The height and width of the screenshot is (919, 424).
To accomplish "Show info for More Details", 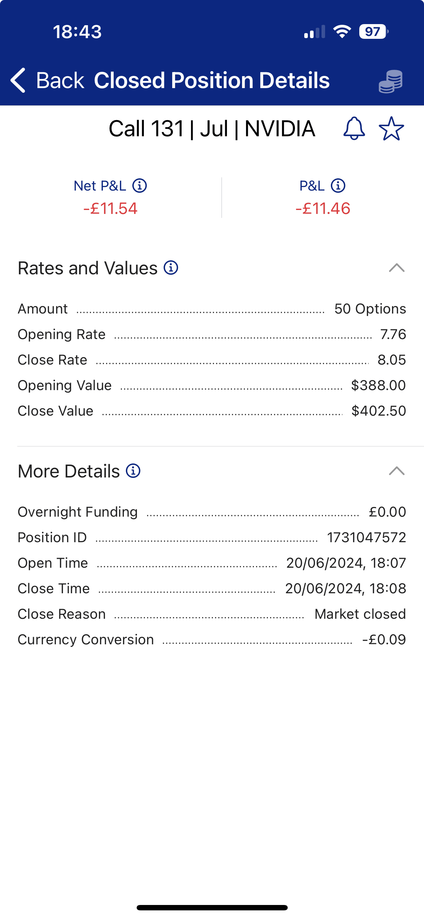I will (x=133, y=471).
